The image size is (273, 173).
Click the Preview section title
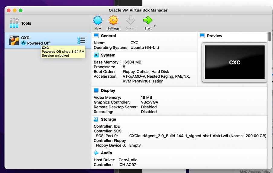click(x=215, y=36)
